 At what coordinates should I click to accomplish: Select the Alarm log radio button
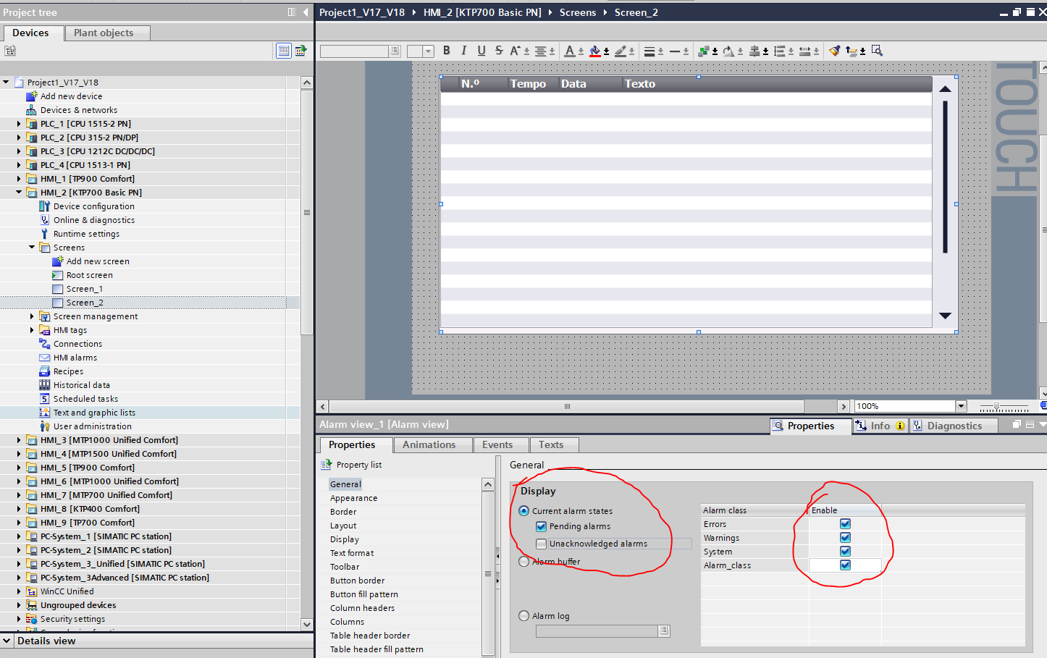[524, 616]
